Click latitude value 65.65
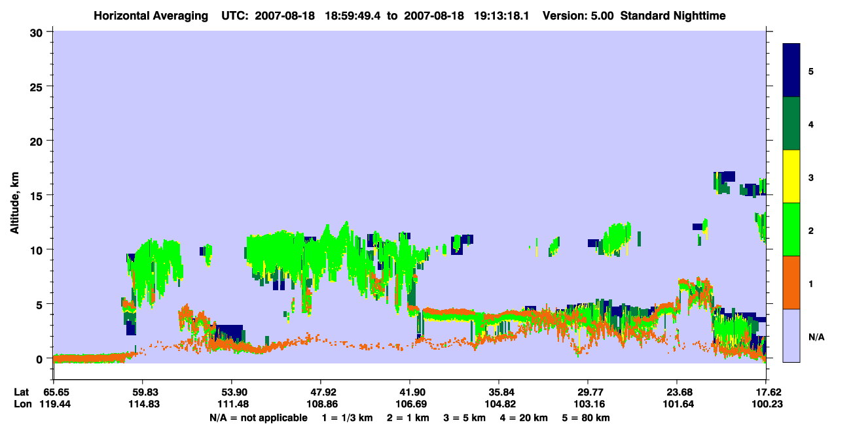Viewport: 851px width, 436px height. click(57, 392)
